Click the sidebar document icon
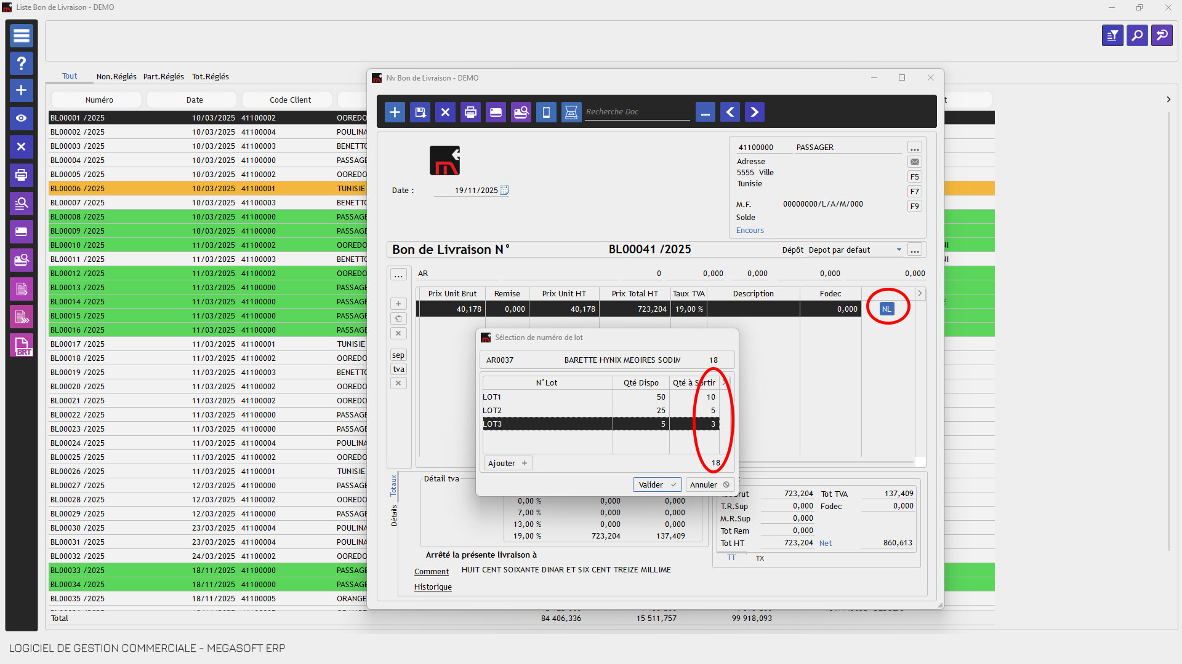This screenshot has height=664, width=1182. 21,288
